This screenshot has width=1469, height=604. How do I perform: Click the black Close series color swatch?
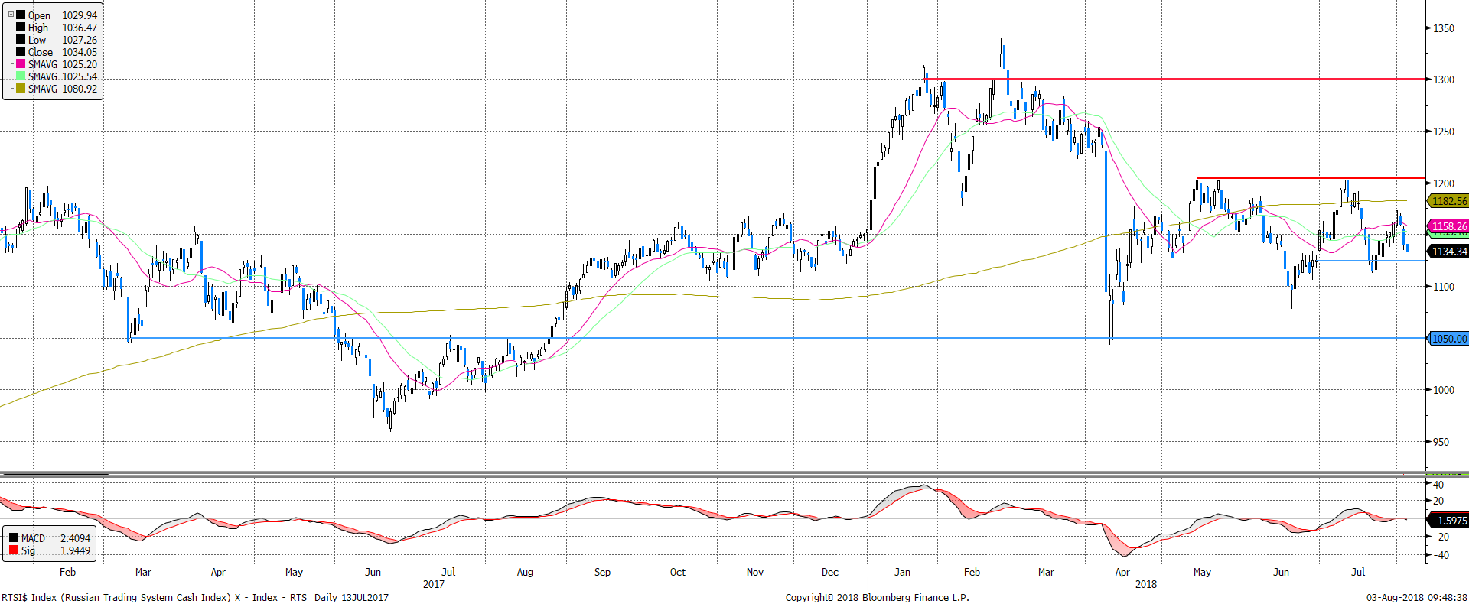pyautogui.click(x=21, y=52)
